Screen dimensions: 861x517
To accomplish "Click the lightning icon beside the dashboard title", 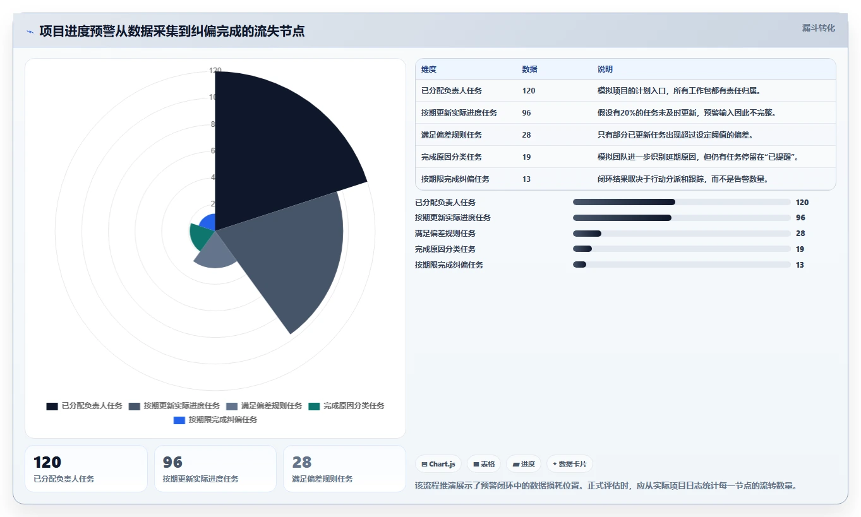I will [x=30, y=32].
